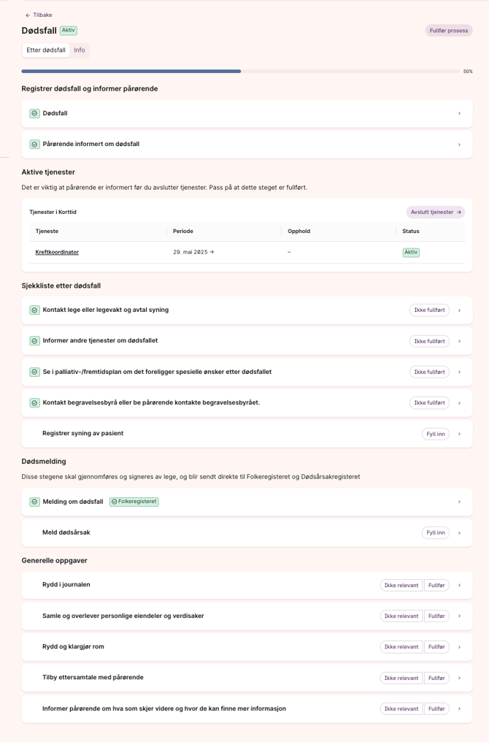Expand the Meld dødsårsak row chevron

(459, 533)
